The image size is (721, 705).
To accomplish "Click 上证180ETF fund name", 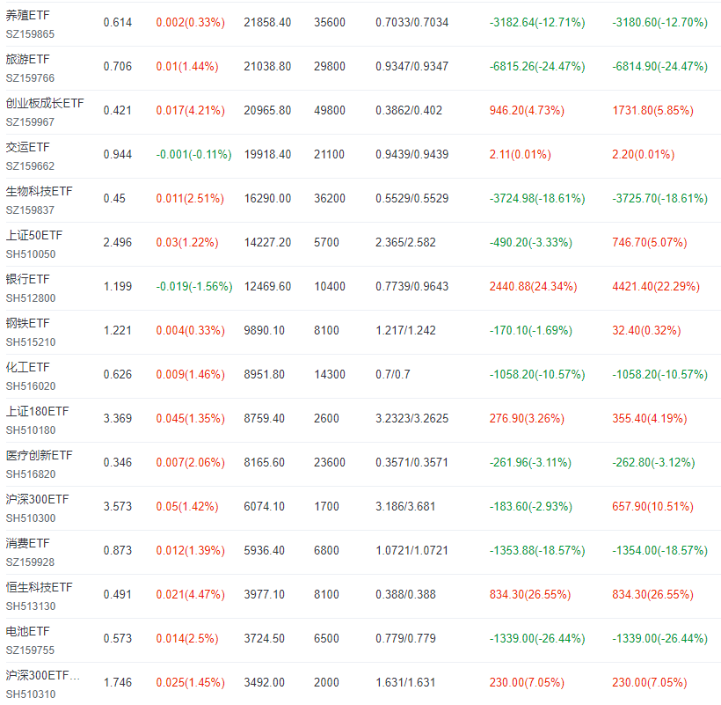I will tap(37, 411).
